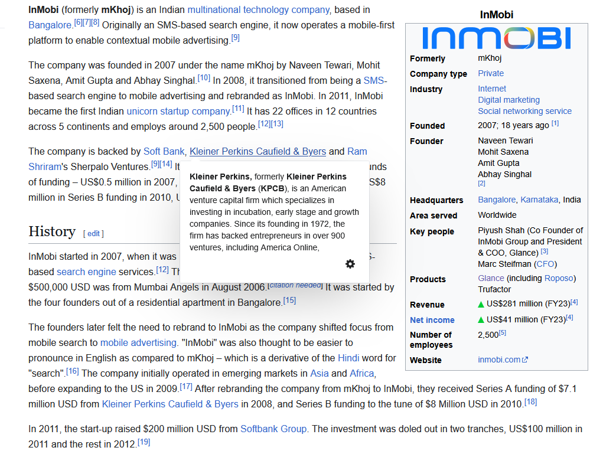Viewport: 603px width, 454px height.
Task: Click reference [15] after apartment in Bangalore
Action: [289, 301]
